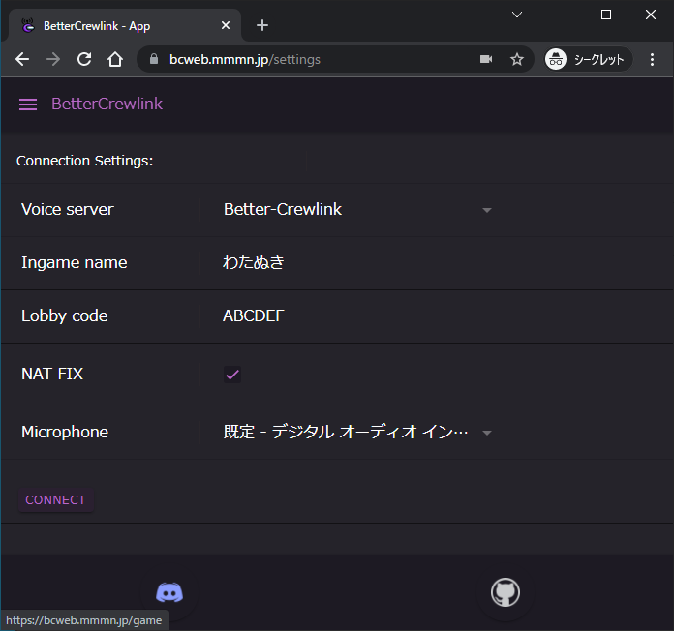Click the browser forward arrow
The height and width of the screenshot is (631, 674).
point(53,59)
